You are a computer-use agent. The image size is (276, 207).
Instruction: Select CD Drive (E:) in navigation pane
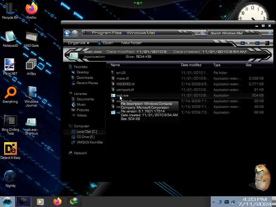(x=85, y=137)
